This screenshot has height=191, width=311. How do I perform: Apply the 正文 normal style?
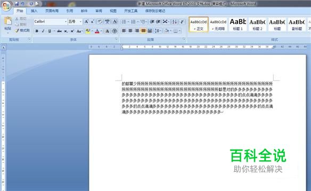tap(199, 24)
